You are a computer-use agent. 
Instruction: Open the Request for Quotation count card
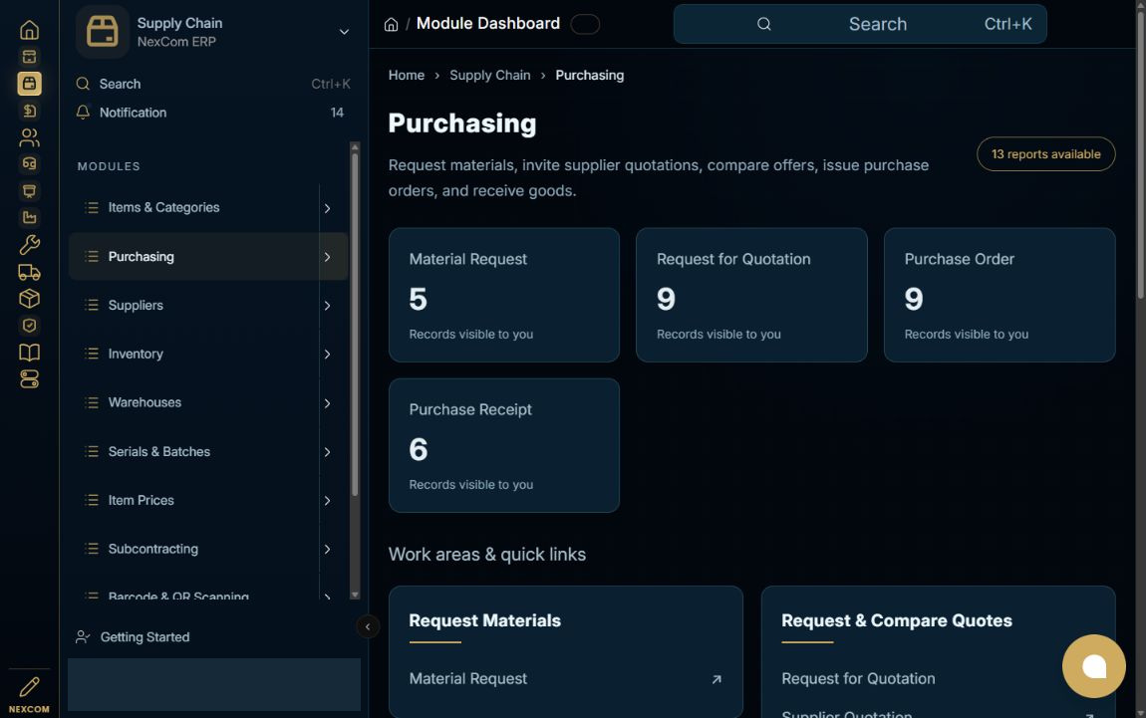[751, 295]
